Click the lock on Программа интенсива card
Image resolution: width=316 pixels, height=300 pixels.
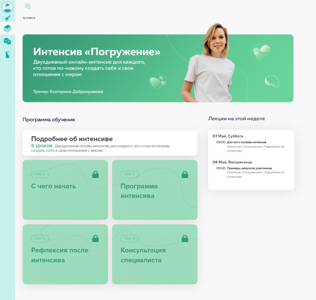tap(185, 175)
